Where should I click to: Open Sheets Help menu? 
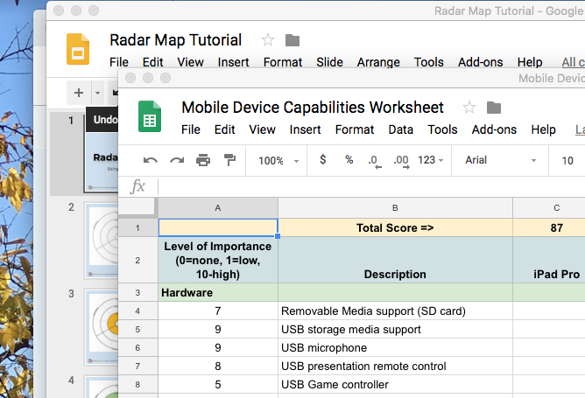(543, 129)
